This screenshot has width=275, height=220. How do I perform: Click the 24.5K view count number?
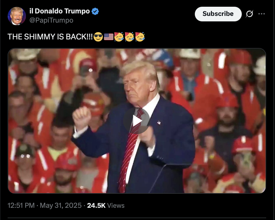coord(96,205)
